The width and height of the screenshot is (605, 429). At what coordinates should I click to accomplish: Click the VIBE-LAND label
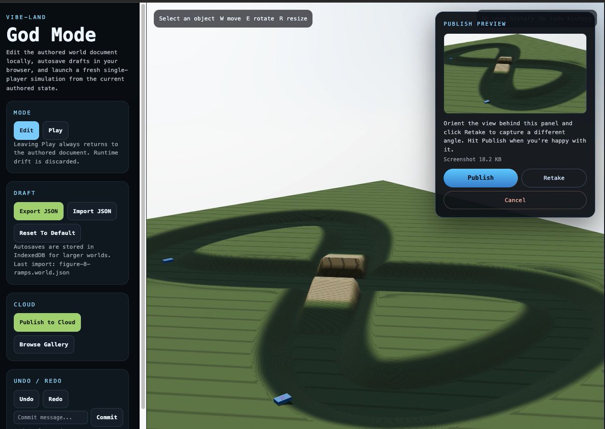coord(26,17)
